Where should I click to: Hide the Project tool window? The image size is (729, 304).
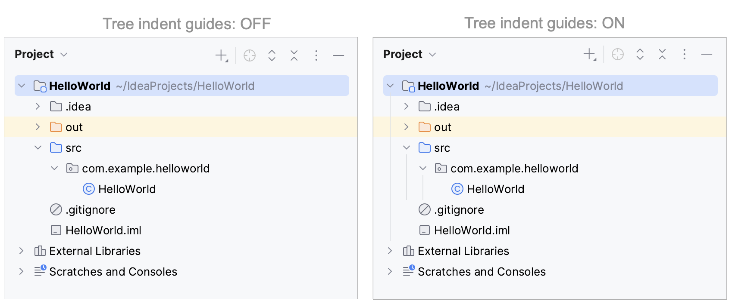coord(338,55)
